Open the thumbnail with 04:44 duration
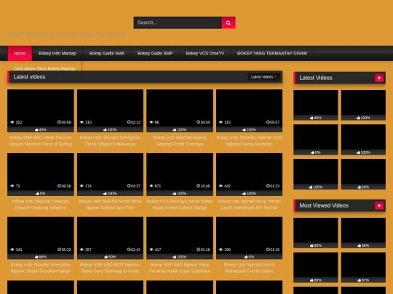 pos(180,111)
